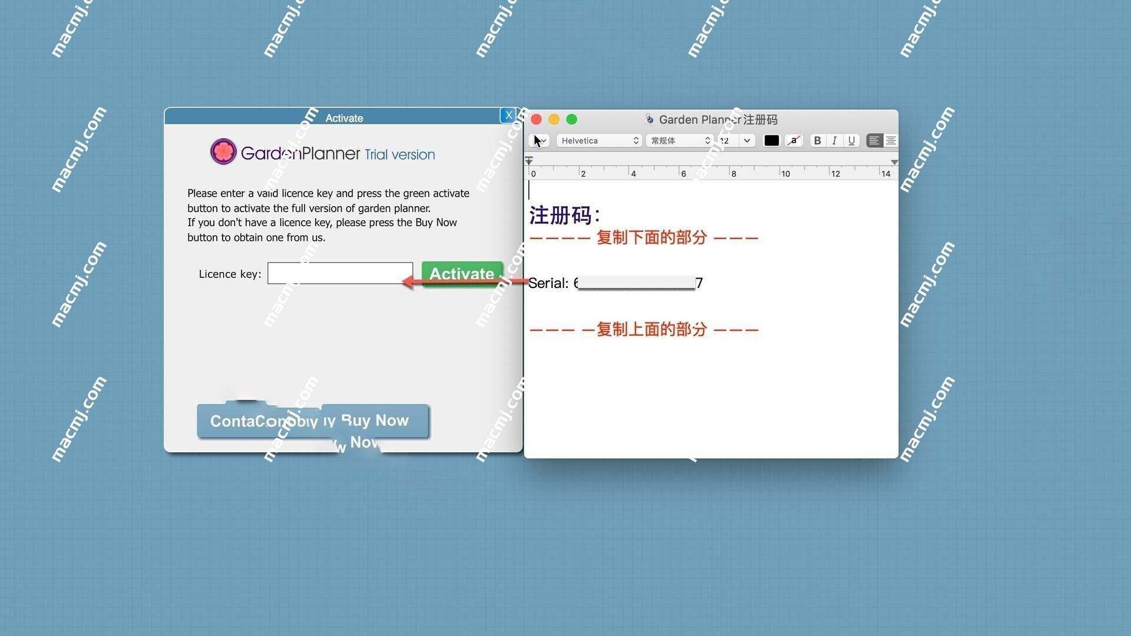The image size is (1131, 636).
Task: Click the 注册码 heading text
Action: pyautogui.click(x=564, y=216)
